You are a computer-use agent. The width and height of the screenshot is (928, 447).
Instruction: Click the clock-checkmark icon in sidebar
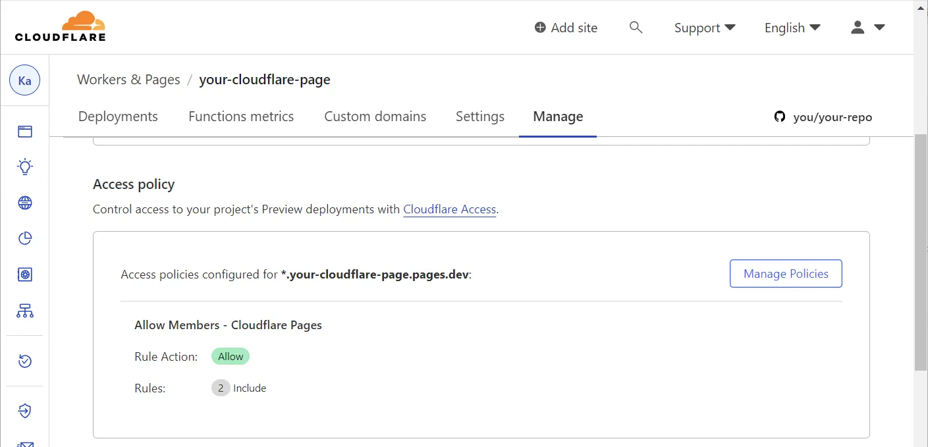[25, 361]
